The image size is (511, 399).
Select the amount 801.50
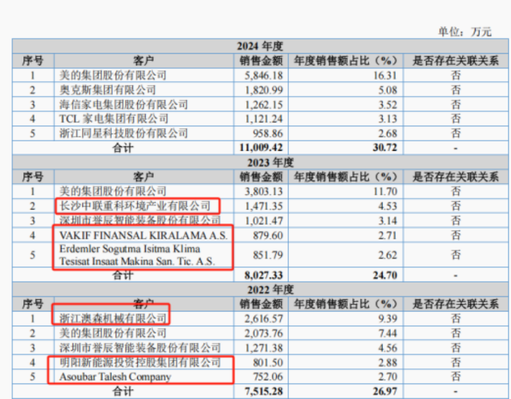coord(268,362)
